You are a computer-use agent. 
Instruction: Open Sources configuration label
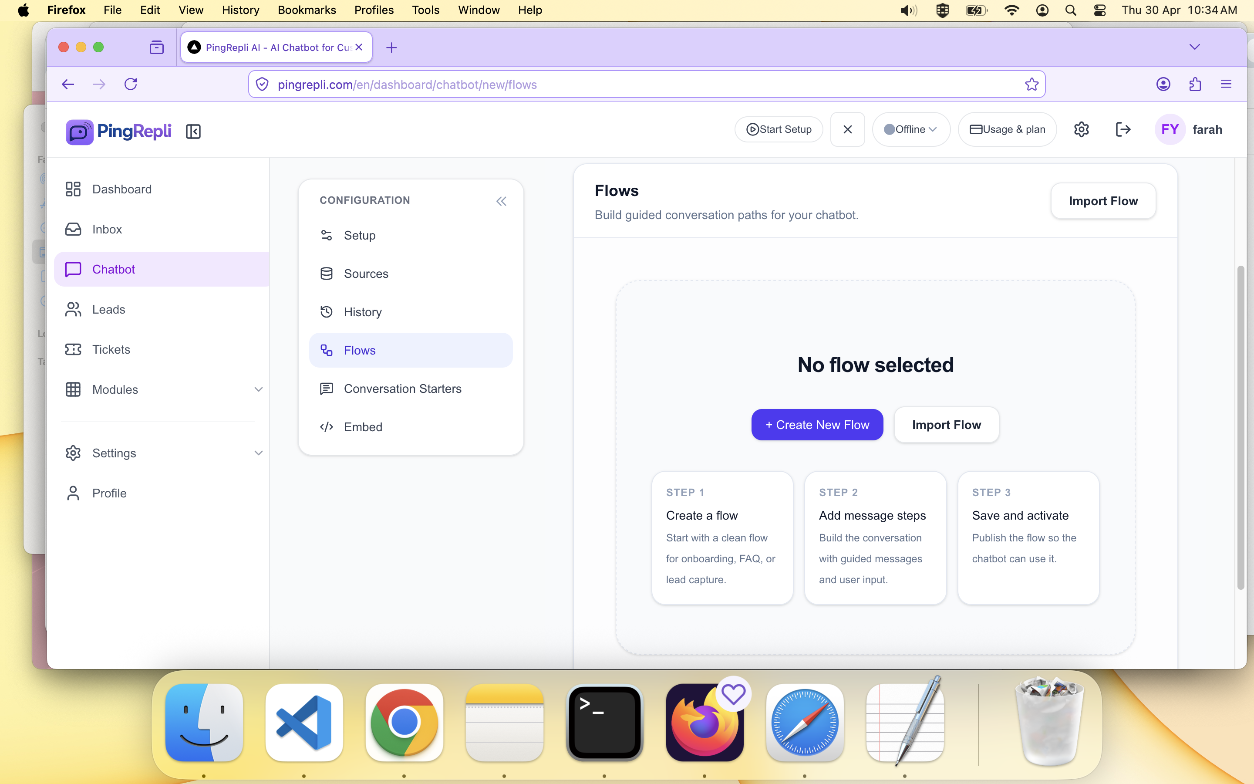(x=366, y=274)
